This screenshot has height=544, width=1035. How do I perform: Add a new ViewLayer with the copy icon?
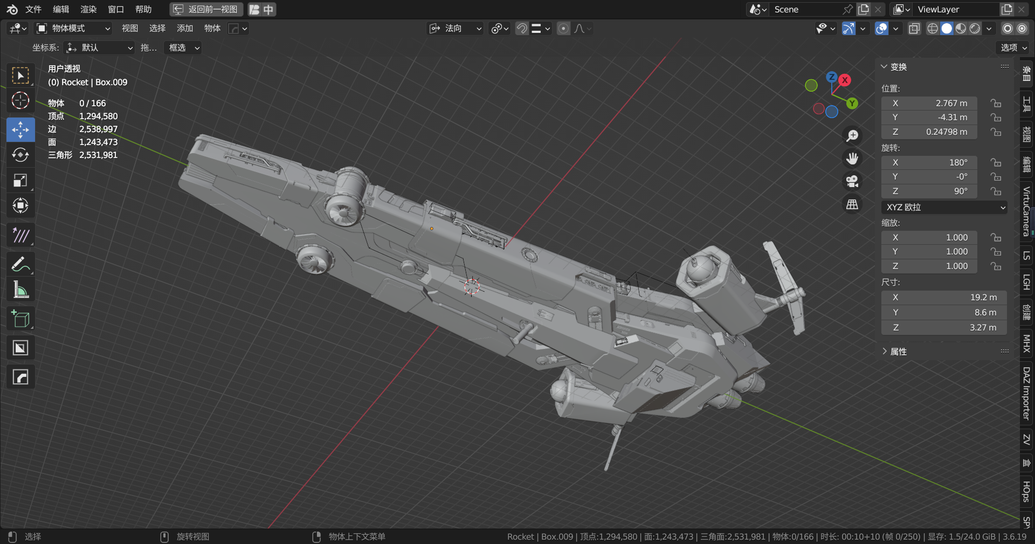coord(1006,9)
